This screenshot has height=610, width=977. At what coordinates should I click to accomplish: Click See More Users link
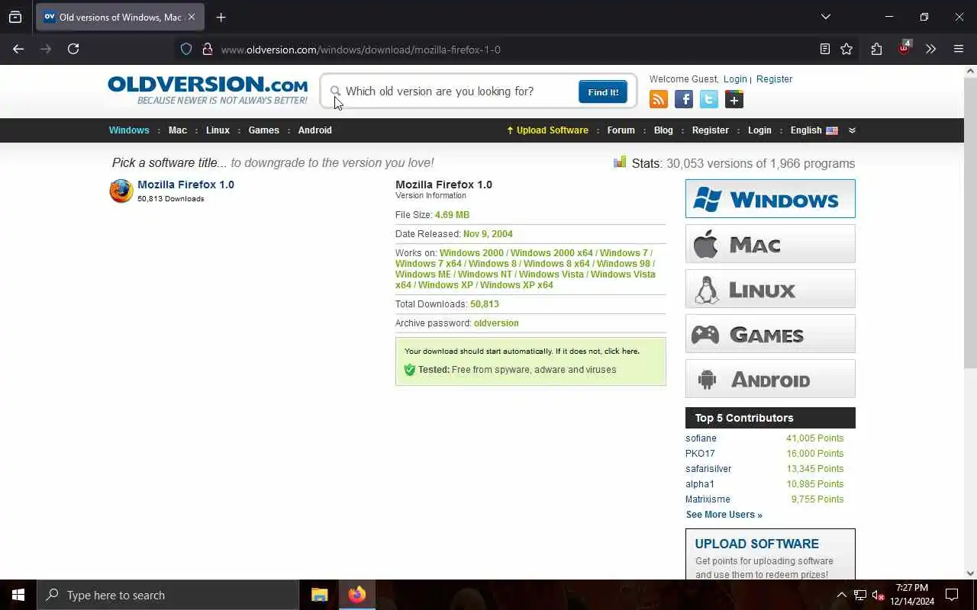[x=724, y=515]
